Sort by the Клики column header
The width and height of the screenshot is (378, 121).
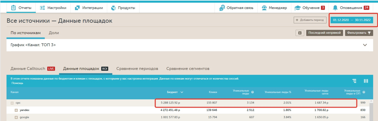tap(213, 92)
